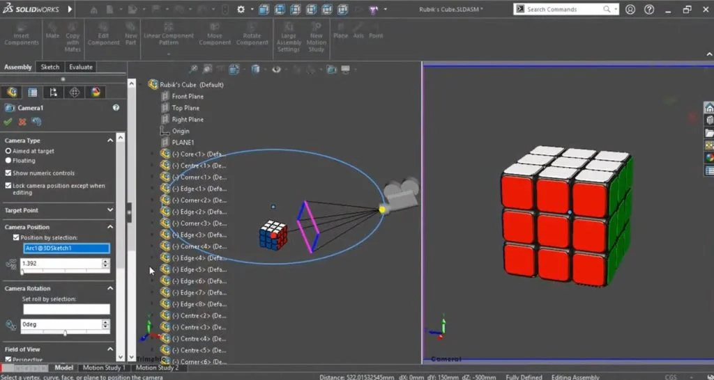Open the ConfigurationManager tab icon
The image size is (714, 380).
[x=53, y=93]
